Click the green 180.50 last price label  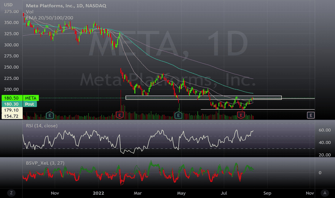pyautogui.click(x=12, y=98)
